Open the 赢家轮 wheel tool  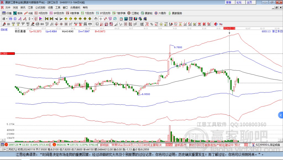pos(147,13)
